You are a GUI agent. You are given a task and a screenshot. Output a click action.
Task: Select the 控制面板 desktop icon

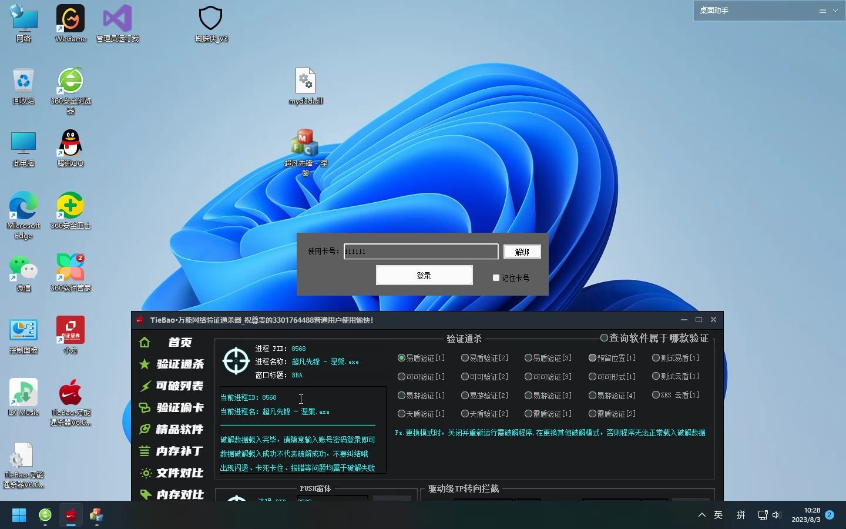click(23, 336)
